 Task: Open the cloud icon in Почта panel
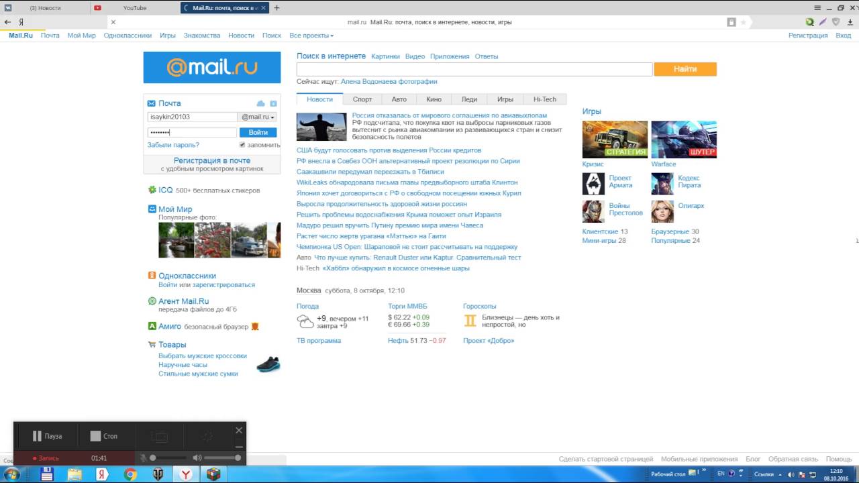[261, 103]
